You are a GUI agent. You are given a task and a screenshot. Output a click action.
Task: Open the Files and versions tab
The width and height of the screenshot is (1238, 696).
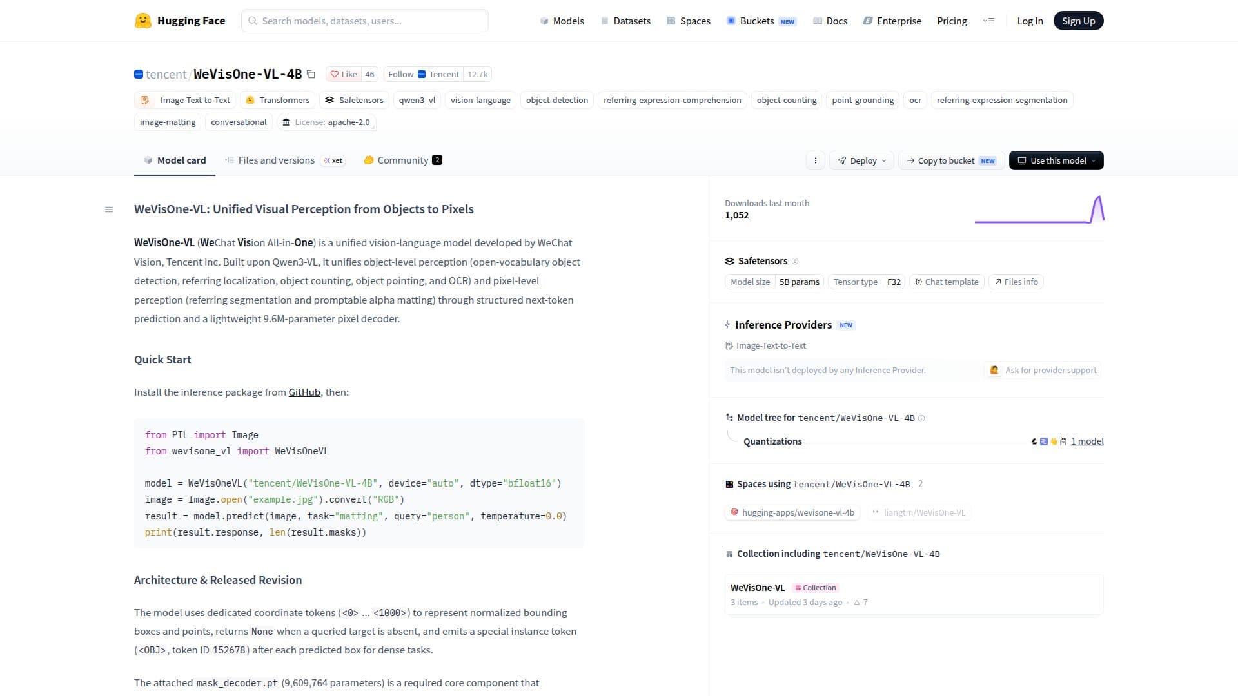click(284, 160)
